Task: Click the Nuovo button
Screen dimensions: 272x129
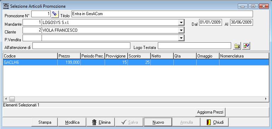Action: tap(158, 122)
